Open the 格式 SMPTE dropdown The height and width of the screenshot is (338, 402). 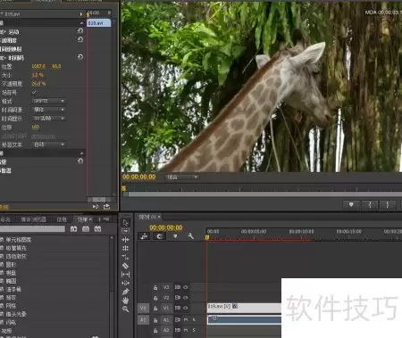click(x=48, y=101)
